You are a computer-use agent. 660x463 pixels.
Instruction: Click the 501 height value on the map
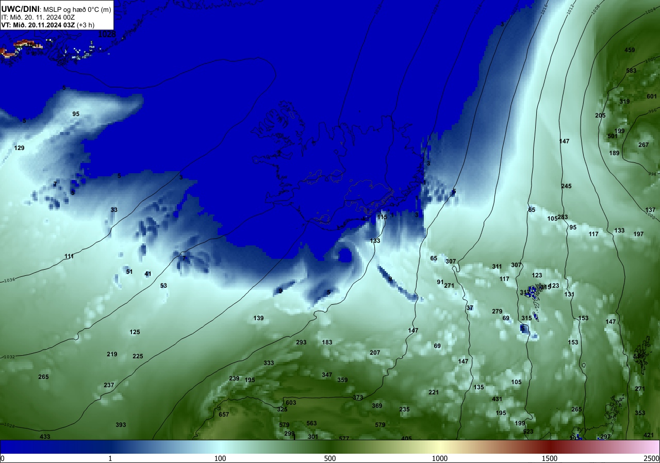click(612, 136)
